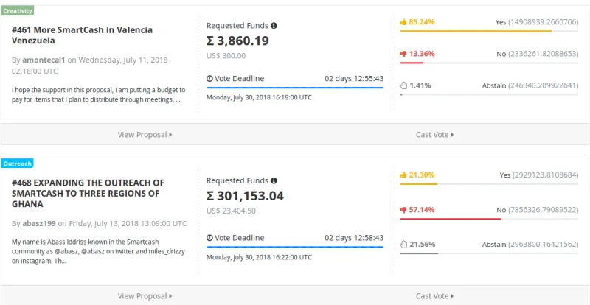
Task: Open View Proposal for #468 Ghana outreach
Action: pyautogui.click(x=145, y=296)
